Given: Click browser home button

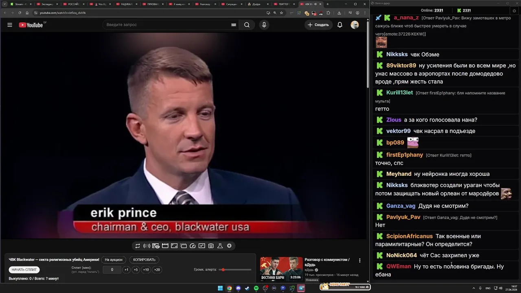Looking at the screenshot, I should [x=27, y=13].
